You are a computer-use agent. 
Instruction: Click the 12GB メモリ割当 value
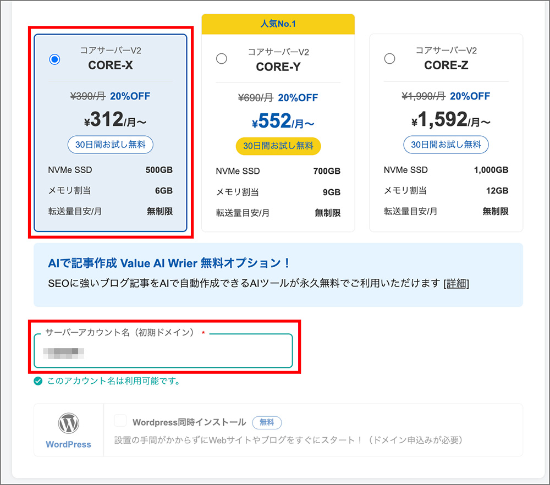tap(497, 191)
